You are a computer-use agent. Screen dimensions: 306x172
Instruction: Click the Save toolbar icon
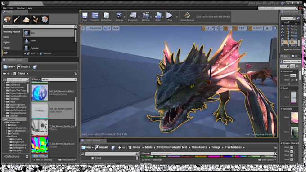(x=85, y=16)
